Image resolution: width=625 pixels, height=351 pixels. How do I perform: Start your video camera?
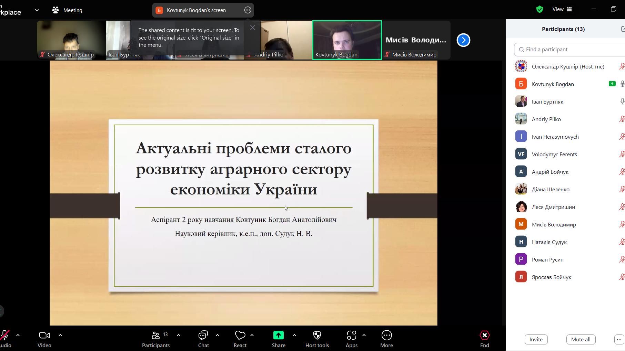[x=44, y=335]
